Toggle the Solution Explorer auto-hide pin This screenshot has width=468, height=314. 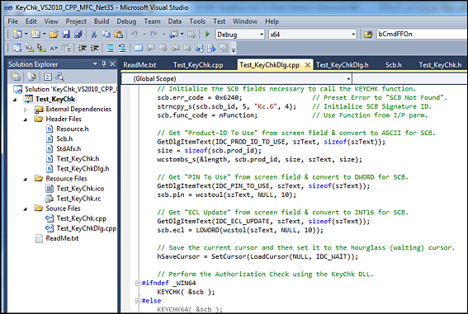pos(104,64)
